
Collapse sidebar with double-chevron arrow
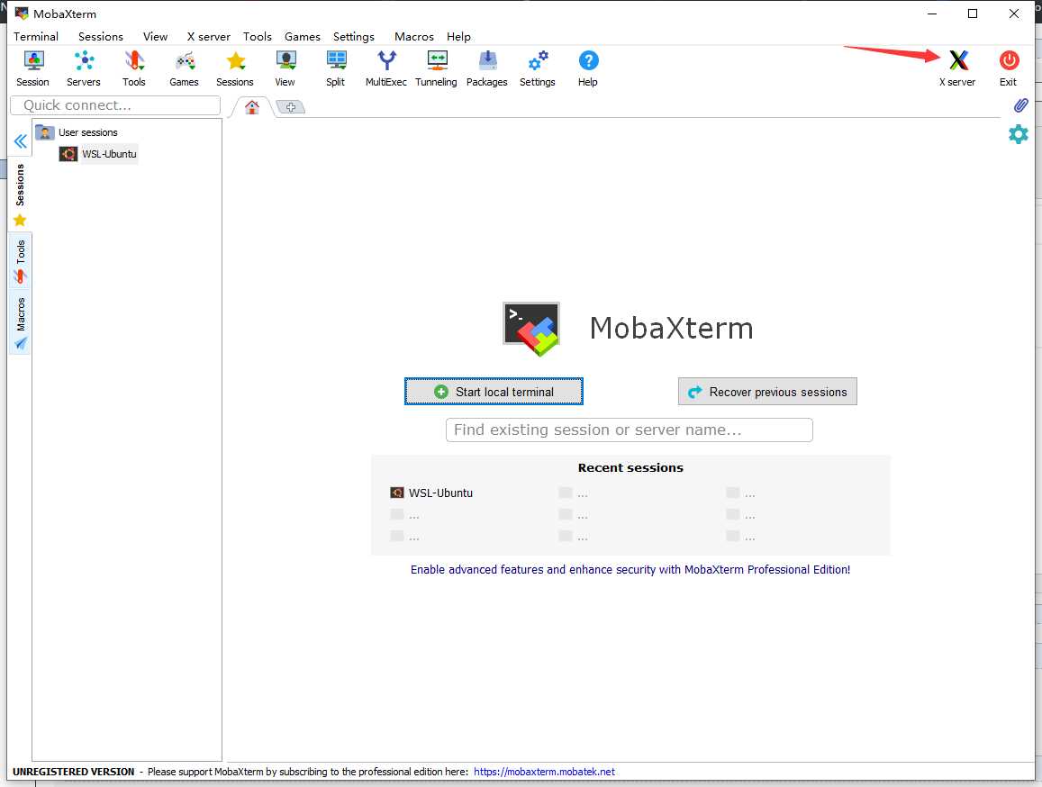coord(21,140)
